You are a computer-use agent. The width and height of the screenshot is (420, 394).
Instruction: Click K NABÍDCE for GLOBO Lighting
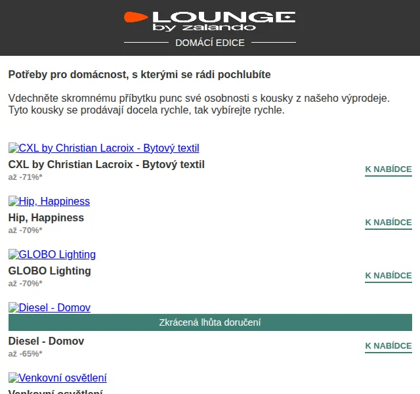coord(388,276)
